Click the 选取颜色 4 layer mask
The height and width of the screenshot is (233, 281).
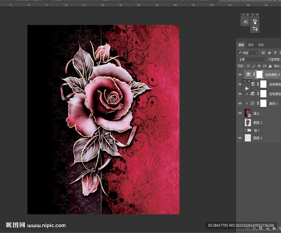[259, 74]
